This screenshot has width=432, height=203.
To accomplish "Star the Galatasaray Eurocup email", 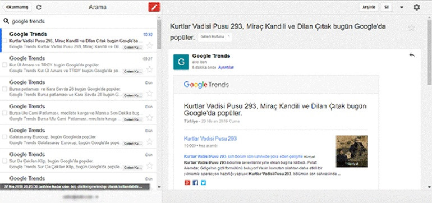I will (149, 141).
